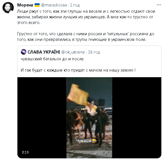Viewport: 163px width, 160px height.
Task: Click the 'И так будет с каждым' sentence
Action: 78,70
